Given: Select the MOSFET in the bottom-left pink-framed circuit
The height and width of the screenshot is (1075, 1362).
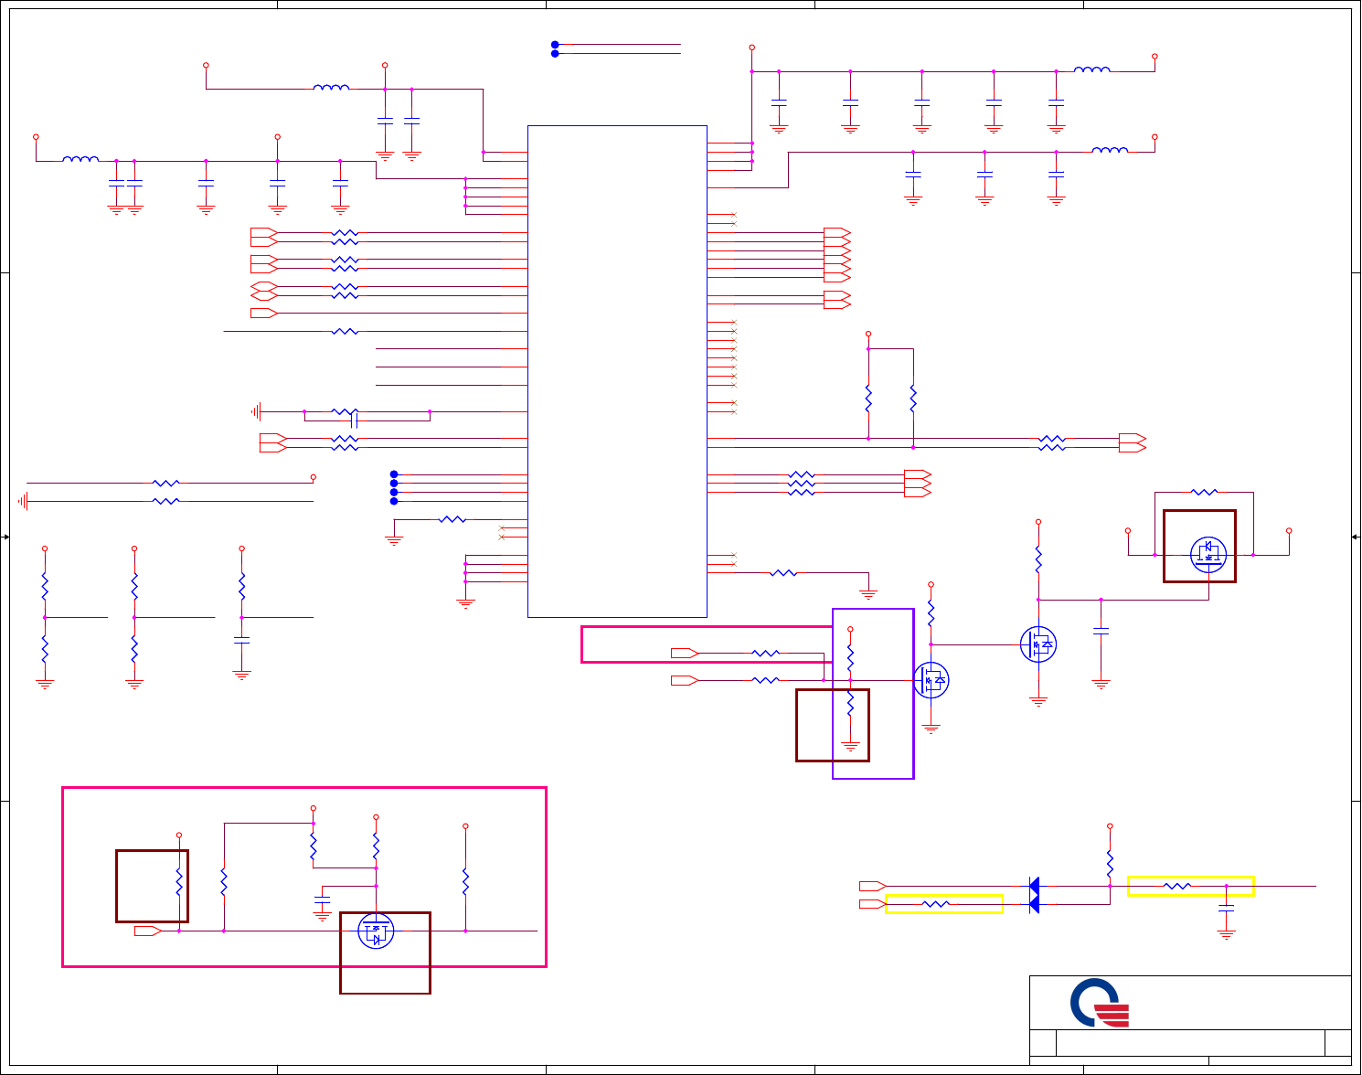Looking at the screenshot, I should [x=376, y=931].
